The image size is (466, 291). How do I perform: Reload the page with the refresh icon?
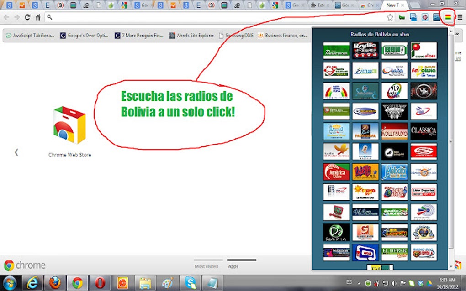pos(27,17)
